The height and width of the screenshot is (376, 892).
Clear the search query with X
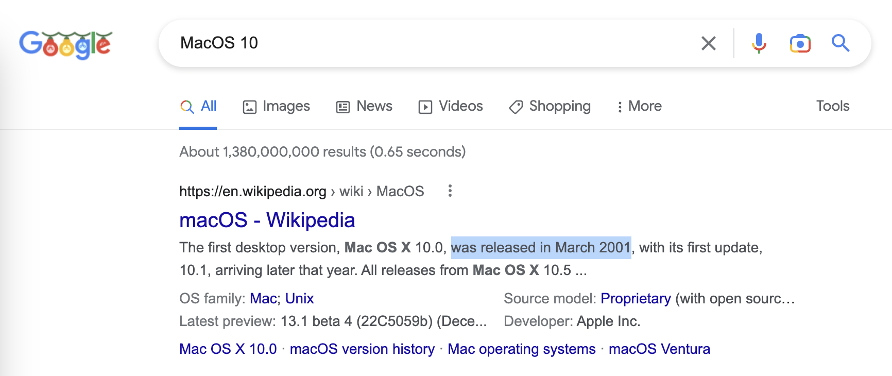[x=709, y=43]
